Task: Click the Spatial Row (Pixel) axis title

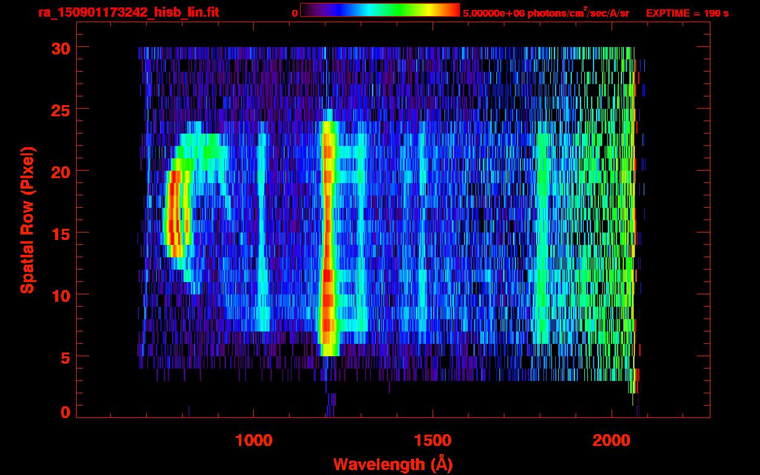Action: tap(28, 220)
